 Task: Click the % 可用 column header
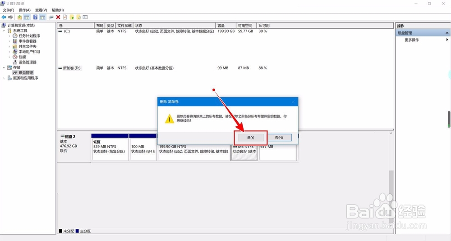click(x=325, y=26)
